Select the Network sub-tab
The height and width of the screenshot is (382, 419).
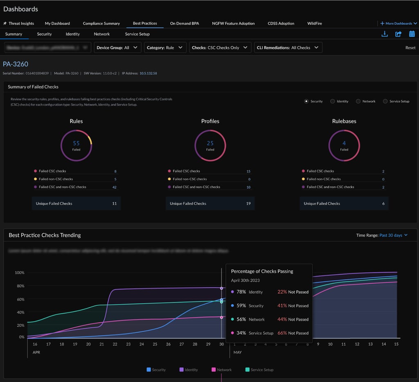click(101, 34)
